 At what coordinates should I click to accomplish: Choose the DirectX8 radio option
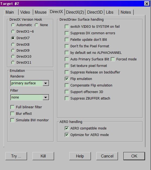coord(13,45)
